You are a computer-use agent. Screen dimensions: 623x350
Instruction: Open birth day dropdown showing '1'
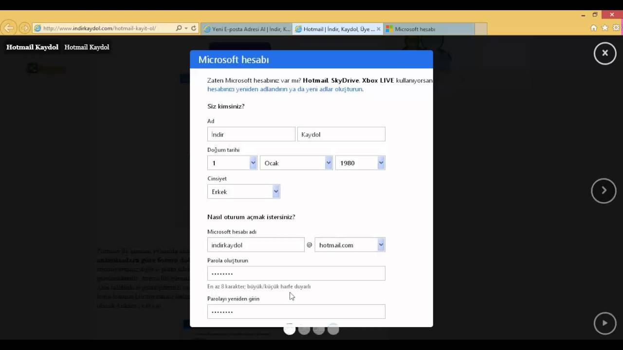click(x=232, y=163)
